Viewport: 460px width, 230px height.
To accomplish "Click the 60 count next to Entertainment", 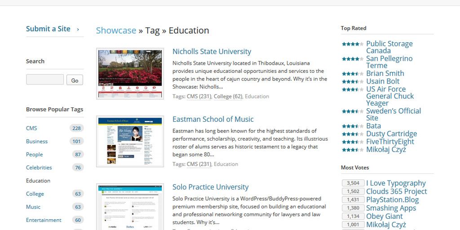I will [78, 220].
